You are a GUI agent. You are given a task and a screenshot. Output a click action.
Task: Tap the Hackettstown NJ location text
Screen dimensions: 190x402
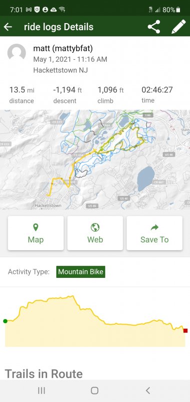(61, 70)
